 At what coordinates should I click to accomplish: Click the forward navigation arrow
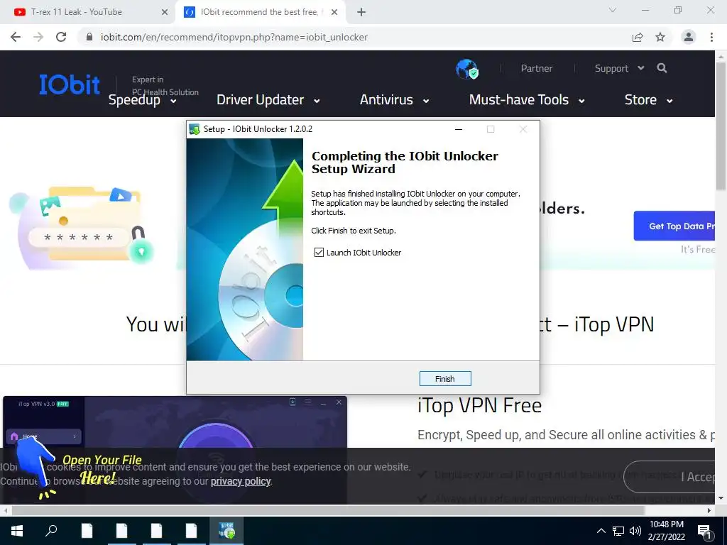coord(38,37)
